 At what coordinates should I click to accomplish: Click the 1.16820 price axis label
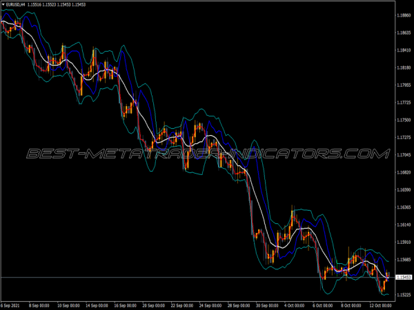click(x=404, y=172)
